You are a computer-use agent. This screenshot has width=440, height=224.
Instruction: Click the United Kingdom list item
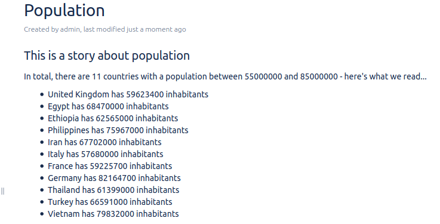pyautogui.click(x=128, y=94)
